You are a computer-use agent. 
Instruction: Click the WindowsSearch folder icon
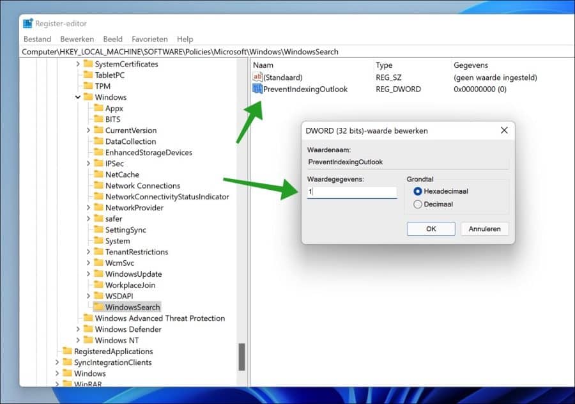98,307
